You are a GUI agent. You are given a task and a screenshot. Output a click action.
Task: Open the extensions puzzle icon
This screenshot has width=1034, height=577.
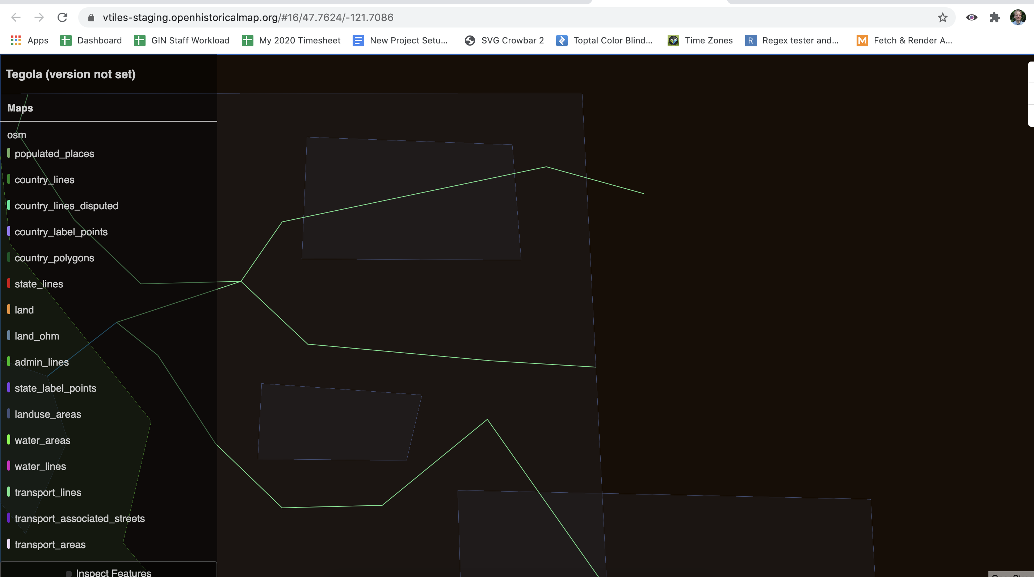(x=995, y=17)
